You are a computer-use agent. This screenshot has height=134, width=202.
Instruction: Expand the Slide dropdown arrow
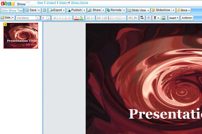(13, 18)
